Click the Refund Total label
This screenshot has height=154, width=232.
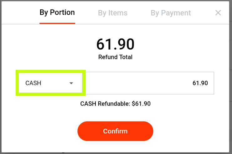(x=115, y=57)
